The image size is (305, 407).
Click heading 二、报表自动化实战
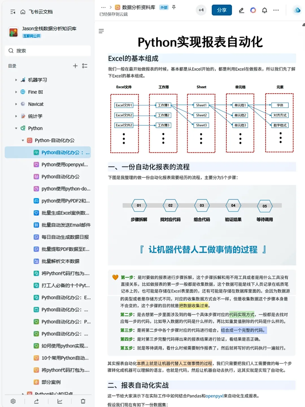pos(138,385)
